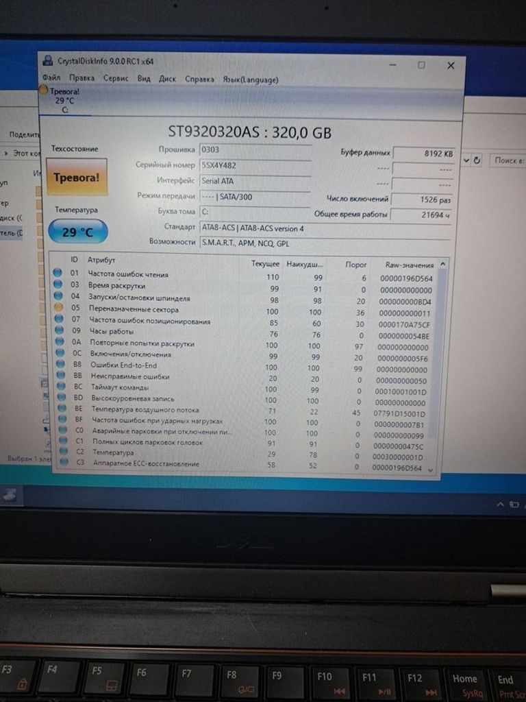This screenshot has width=526, height=702.
Task: Open the Правка menu
Action: [x=82, y=77]
